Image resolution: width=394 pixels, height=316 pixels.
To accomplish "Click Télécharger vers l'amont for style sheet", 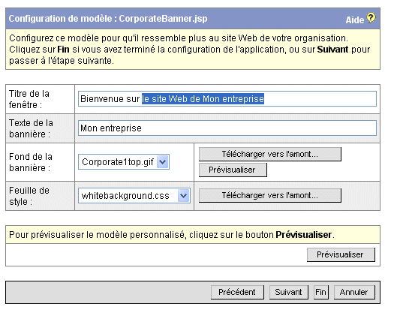I will point(270,195).
